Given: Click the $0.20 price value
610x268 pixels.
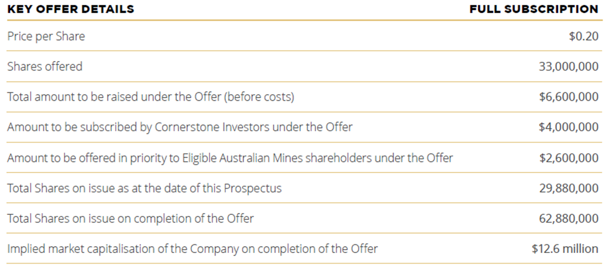Looking at the screenshot, I should [x=584, y=36].
